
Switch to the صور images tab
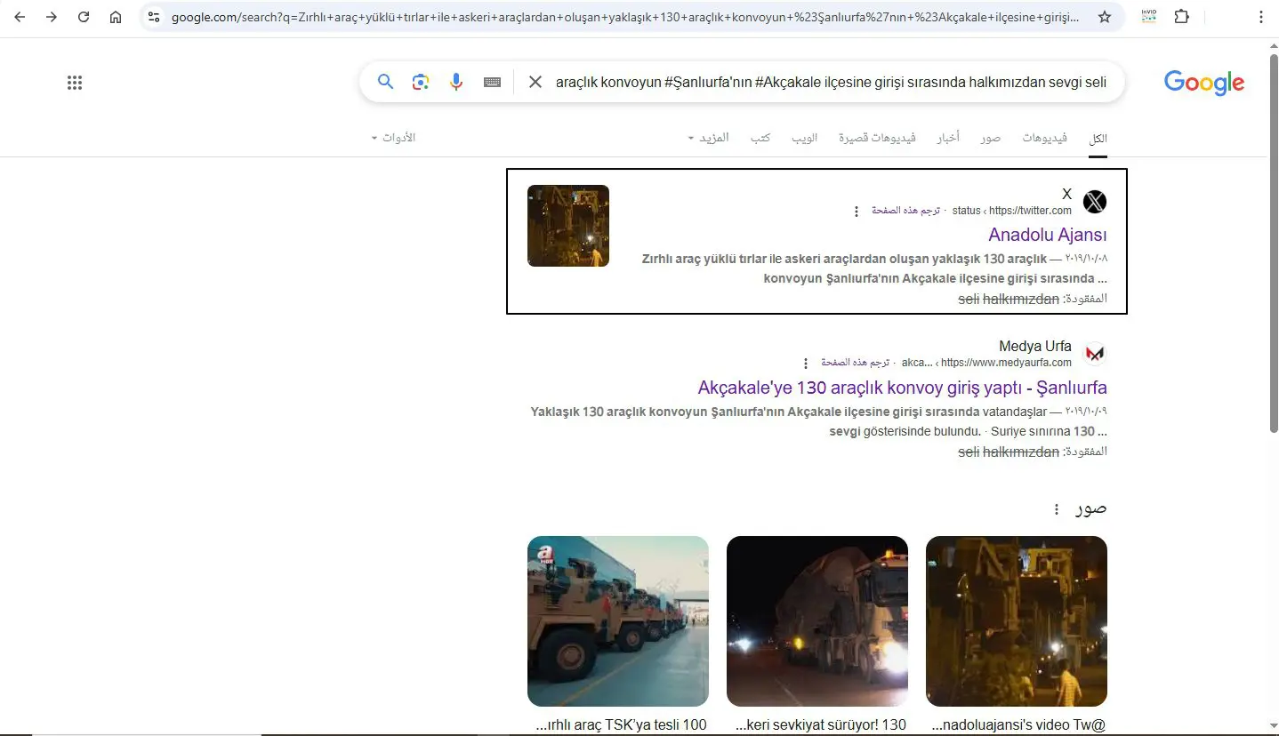pyautogui.click(x=991, y=139)
